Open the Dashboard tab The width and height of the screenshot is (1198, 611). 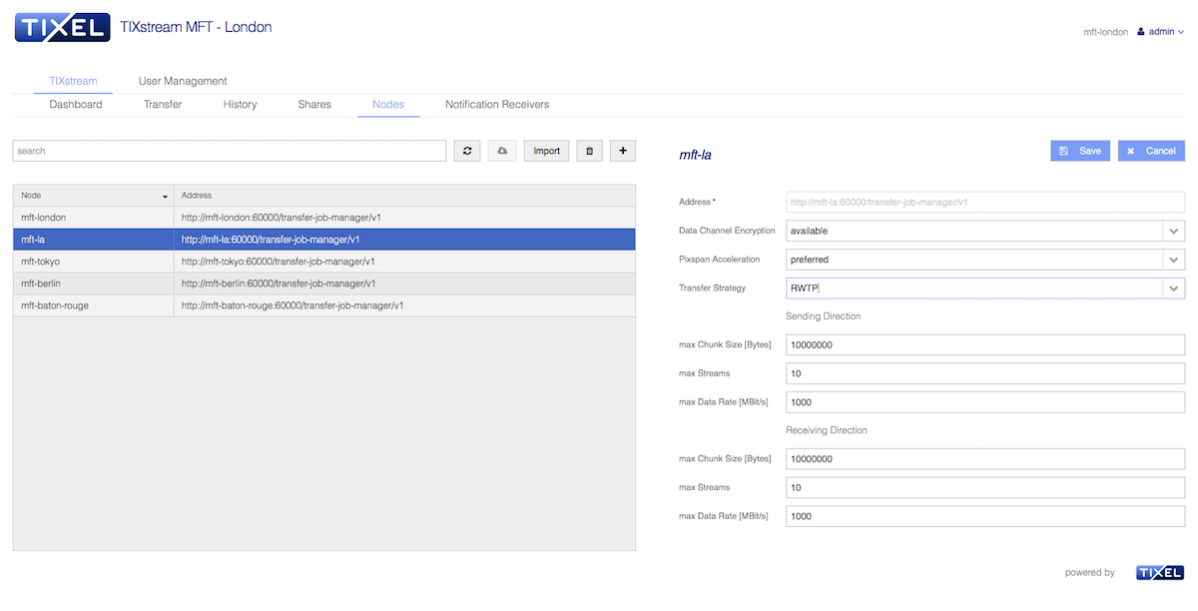coord(76,104)
